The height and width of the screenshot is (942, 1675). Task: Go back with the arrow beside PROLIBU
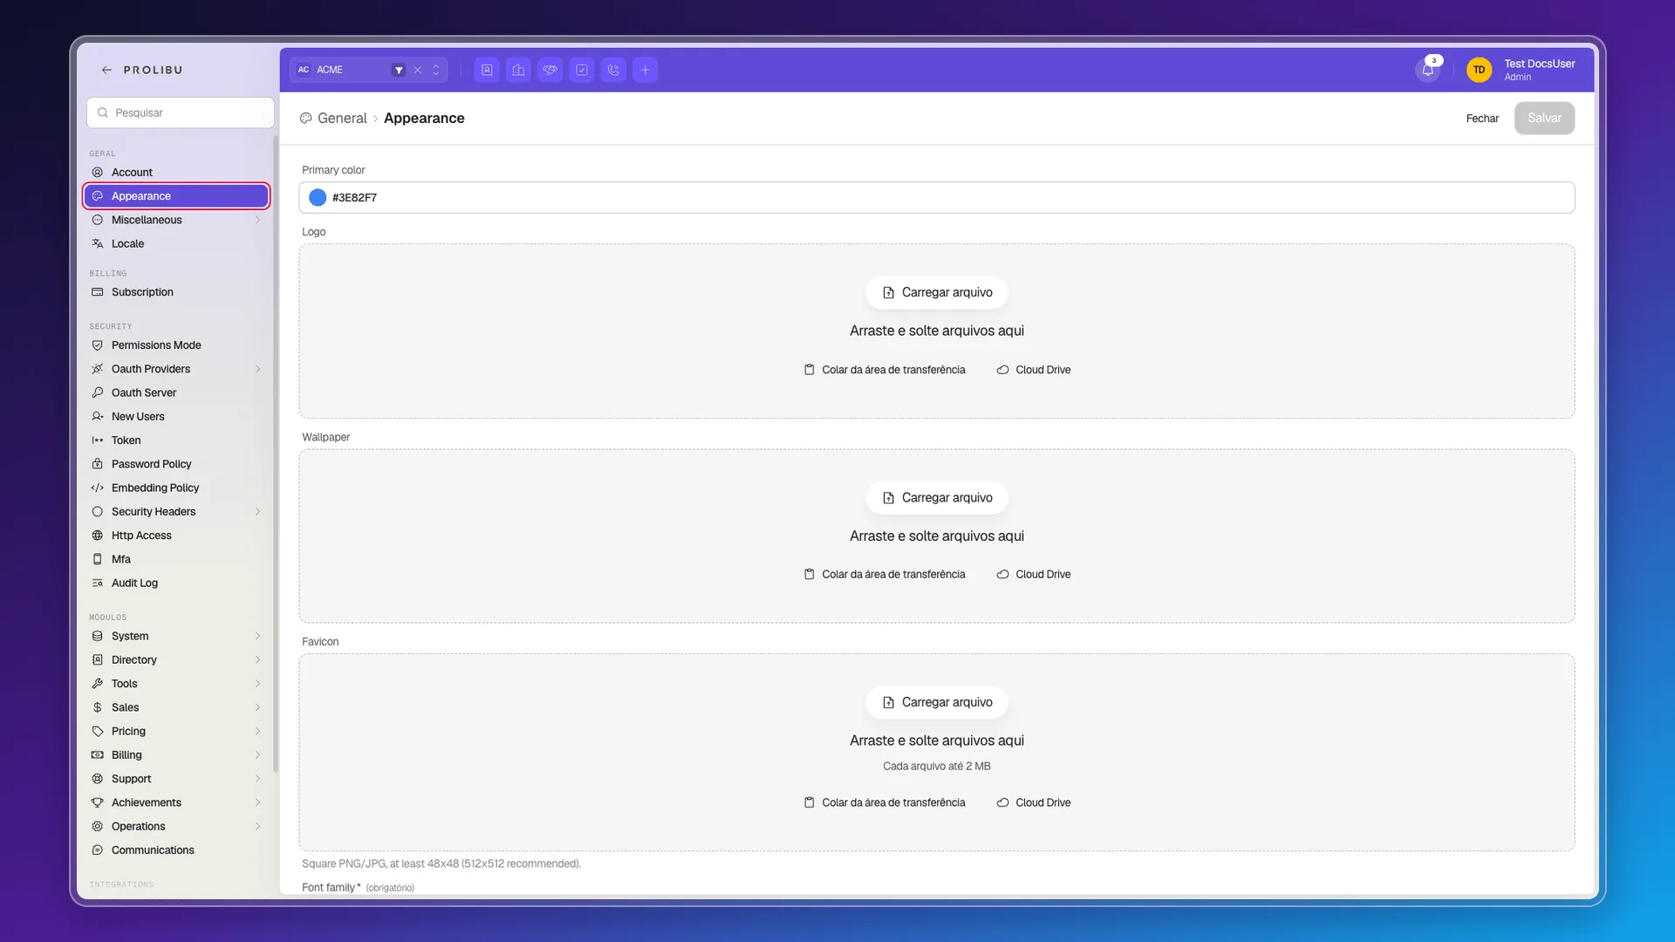point(106,70)
